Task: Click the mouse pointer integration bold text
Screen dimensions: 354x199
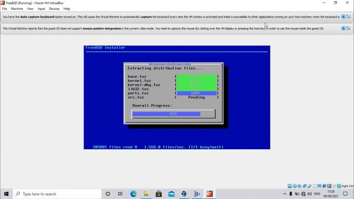Action: 102,28
